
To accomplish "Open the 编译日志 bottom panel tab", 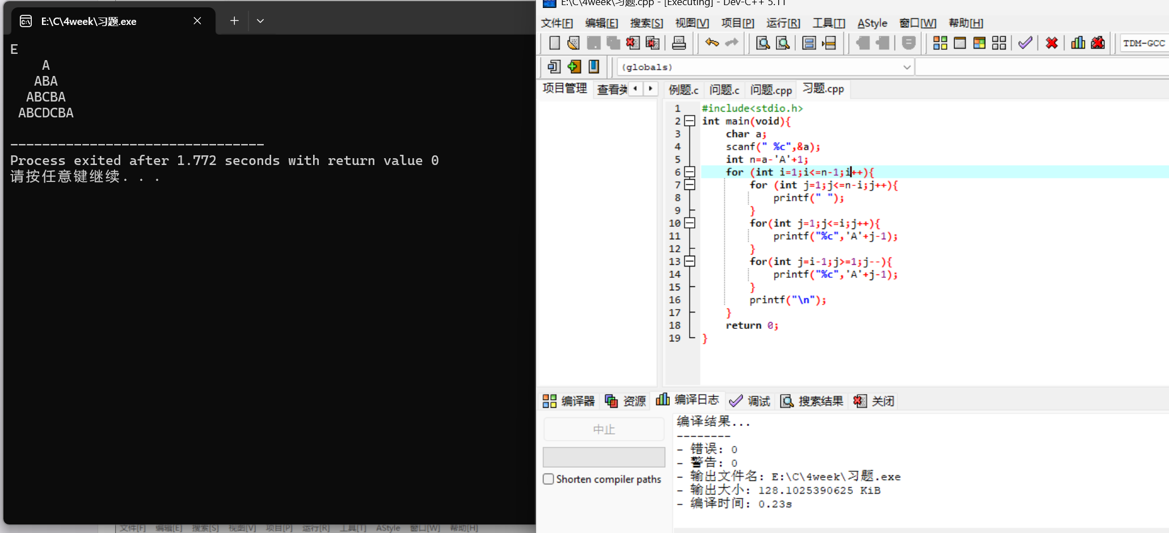I will [x=687, y=400].
